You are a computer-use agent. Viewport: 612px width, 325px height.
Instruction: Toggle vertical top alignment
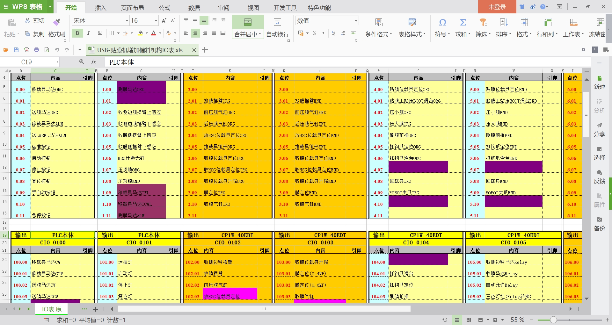point(186,20)
